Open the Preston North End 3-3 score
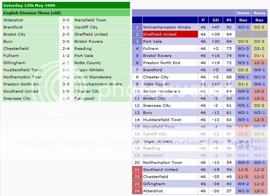The width and height of the screenshot is (270, 196). (x=66, y=84)
